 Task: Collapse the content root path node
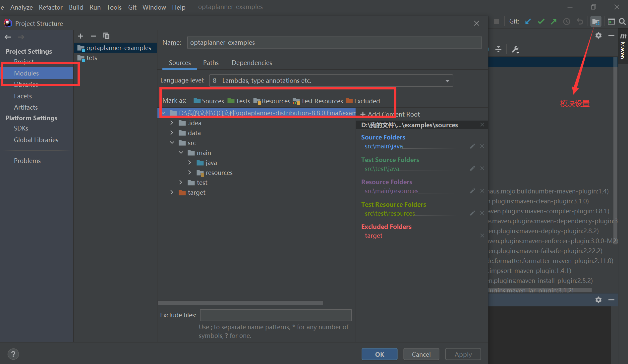point(164,113)
